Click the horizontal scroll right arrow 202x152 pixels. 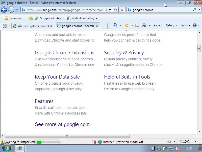pos(195,136)
